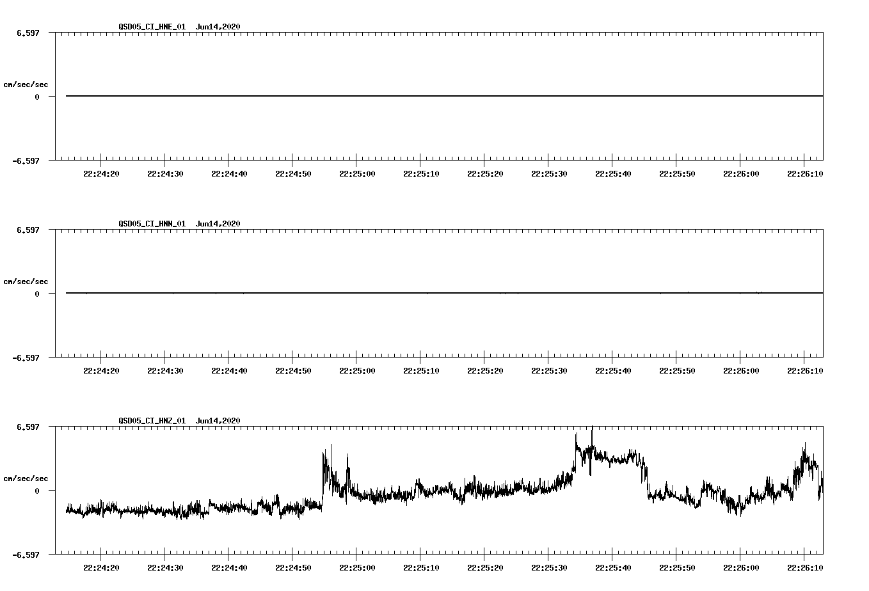Click the 0 axis value on the HNE plot
The height and width of the screenshot is (591, 869).
click(x=37, y=97)
